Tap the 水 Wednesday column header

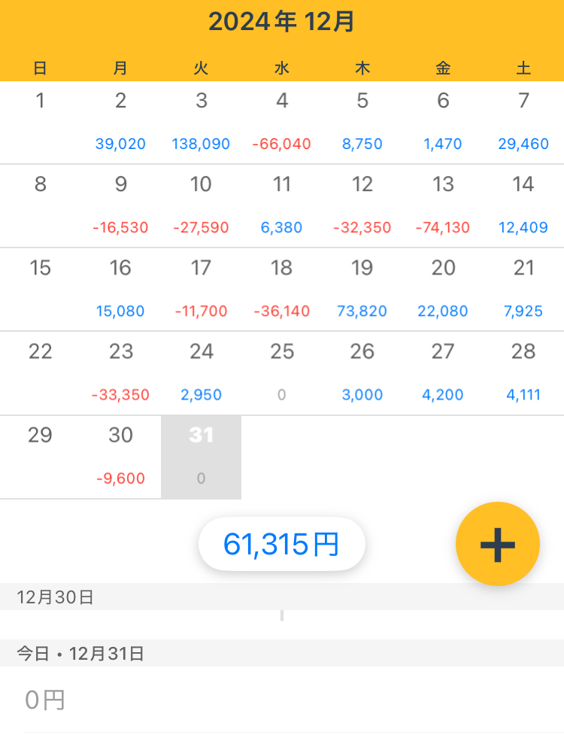point(282,68)
